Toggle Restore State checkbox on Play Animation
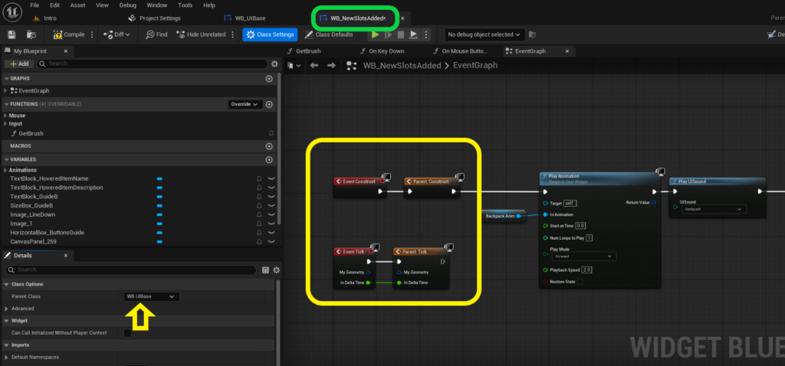Screen dimensions: 785x366 pos(580,282)
